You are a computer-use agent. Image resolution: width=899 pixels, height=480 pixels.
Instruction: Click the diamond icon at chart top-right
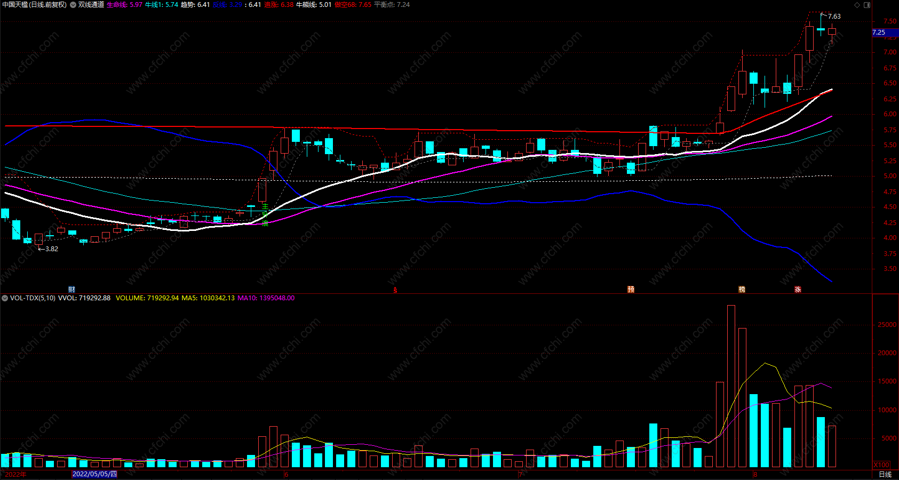tap(857, 5)
